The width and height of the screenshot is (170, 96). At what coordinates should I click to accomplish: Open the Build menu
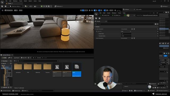point(25,1)
